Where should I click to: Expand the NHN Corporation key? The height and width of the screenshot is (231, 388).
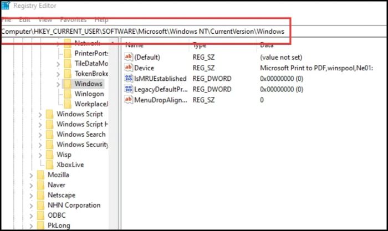[31, 206]
